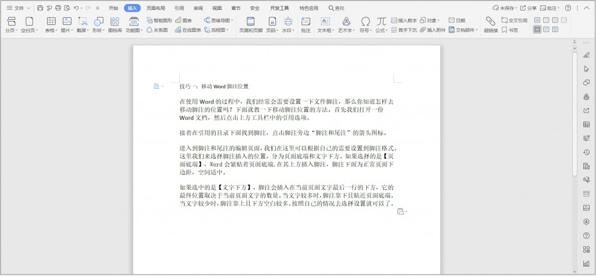This screenshot has width=596, height=276.
Task: Insert a 智能图形 smart graphic
Action: [x=159, y=20]
